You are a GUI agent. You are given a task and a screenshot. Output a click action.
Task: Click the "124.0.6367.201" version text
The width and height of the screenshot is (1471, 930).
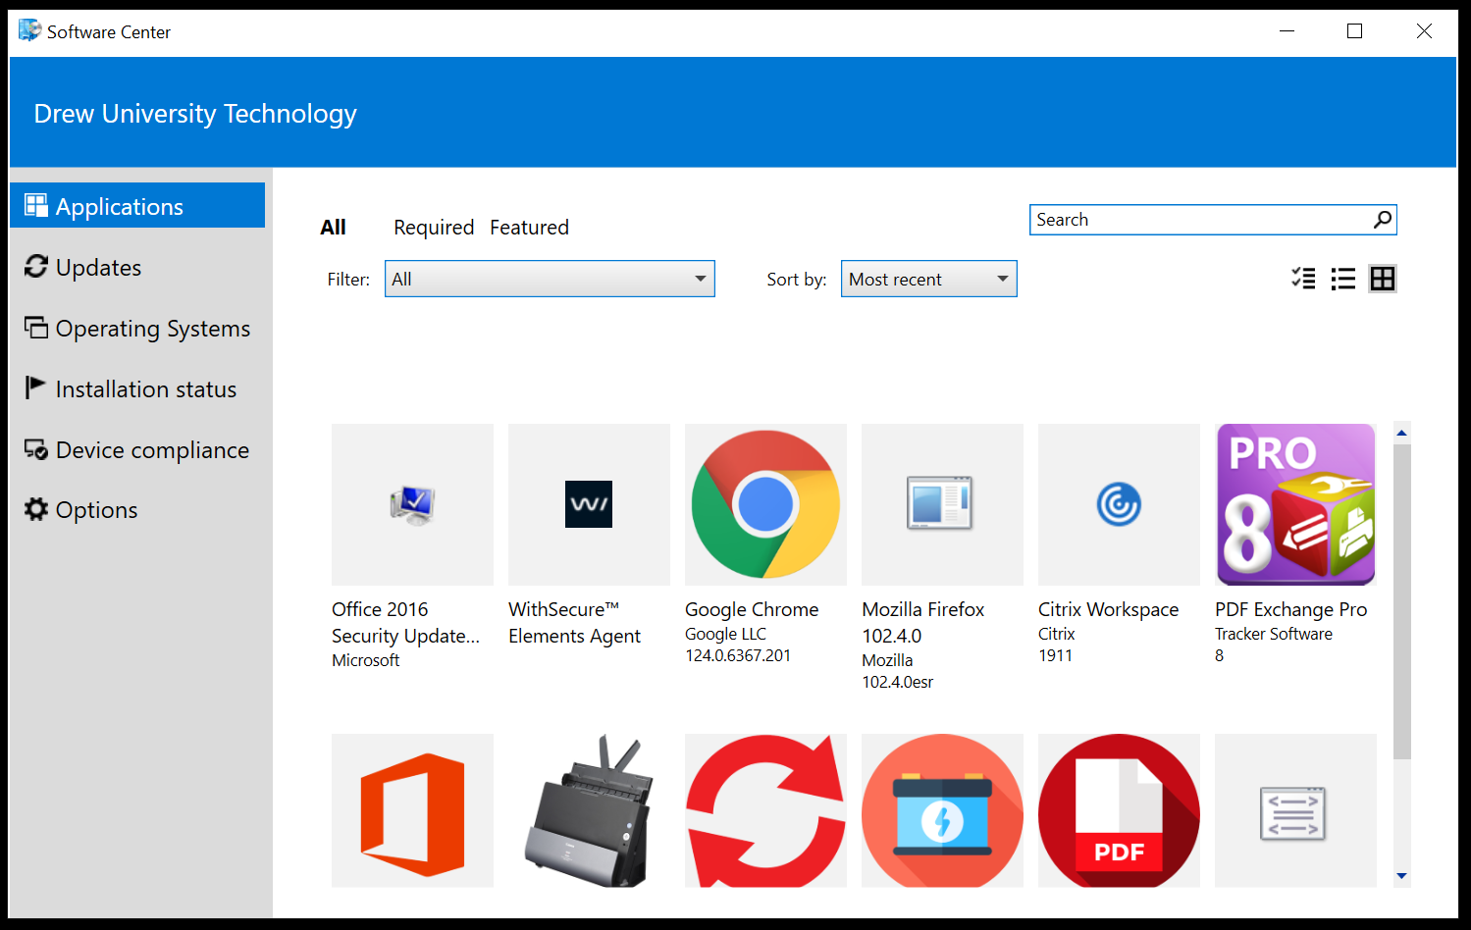[738, 655]
